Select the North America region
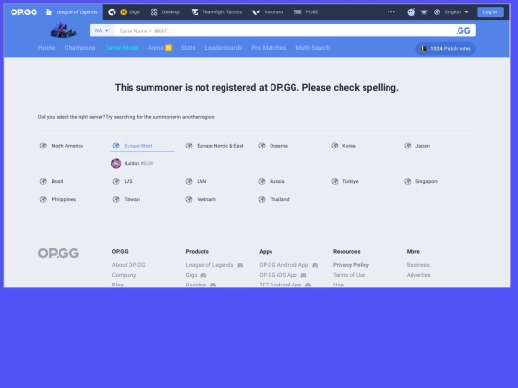 (61, 146)
